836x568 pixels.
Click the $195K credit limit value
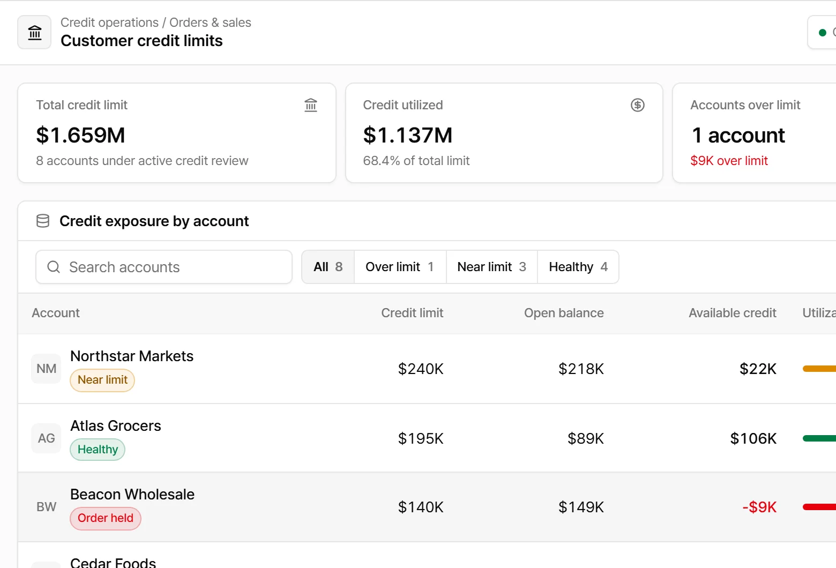[x=421, y=438]
